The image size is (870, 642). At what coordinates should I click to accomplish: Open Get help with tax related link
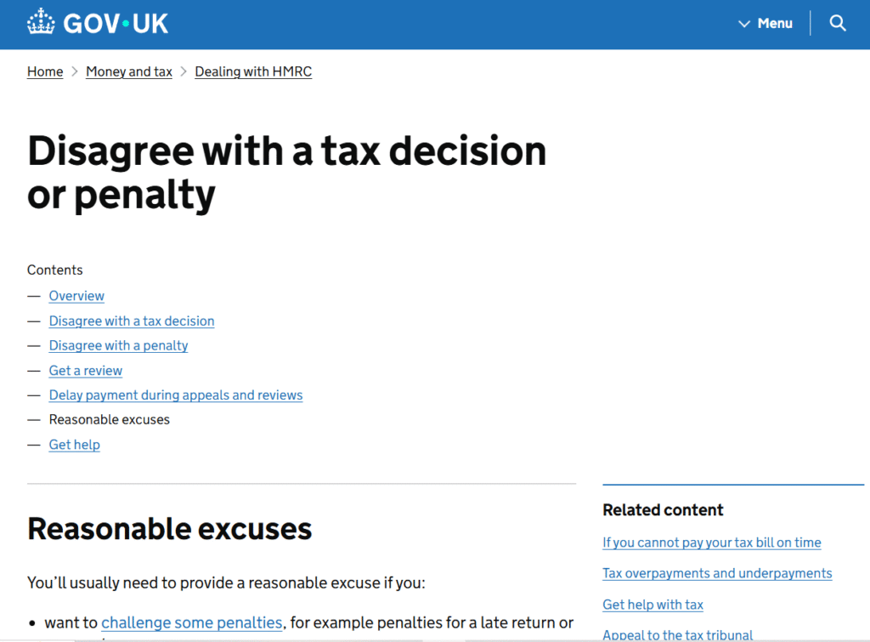click(x=652, y=605)
